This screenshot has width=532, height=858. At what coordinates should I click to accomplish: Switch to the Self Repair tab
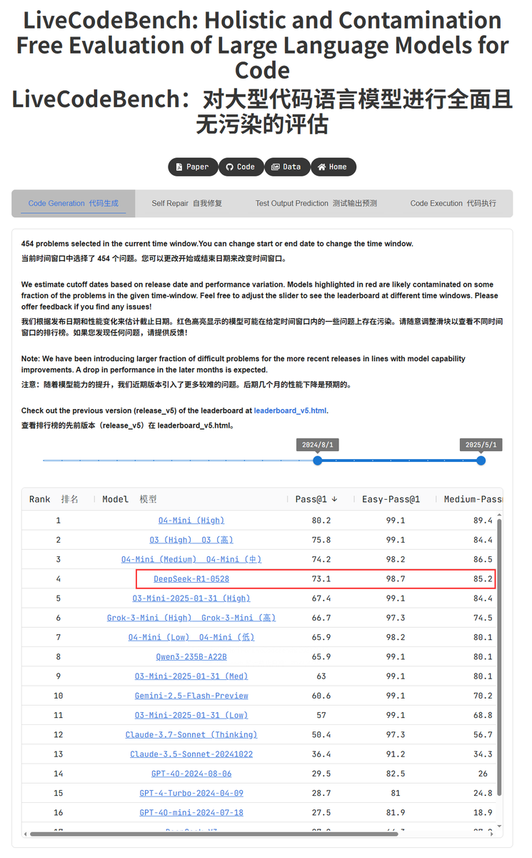tap(187, 203)
